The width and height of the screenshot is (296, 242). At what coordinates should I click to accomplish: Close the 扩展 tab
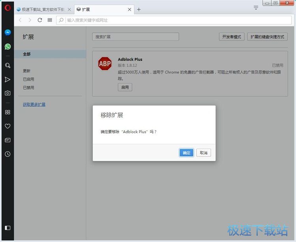tap(129, 9)
